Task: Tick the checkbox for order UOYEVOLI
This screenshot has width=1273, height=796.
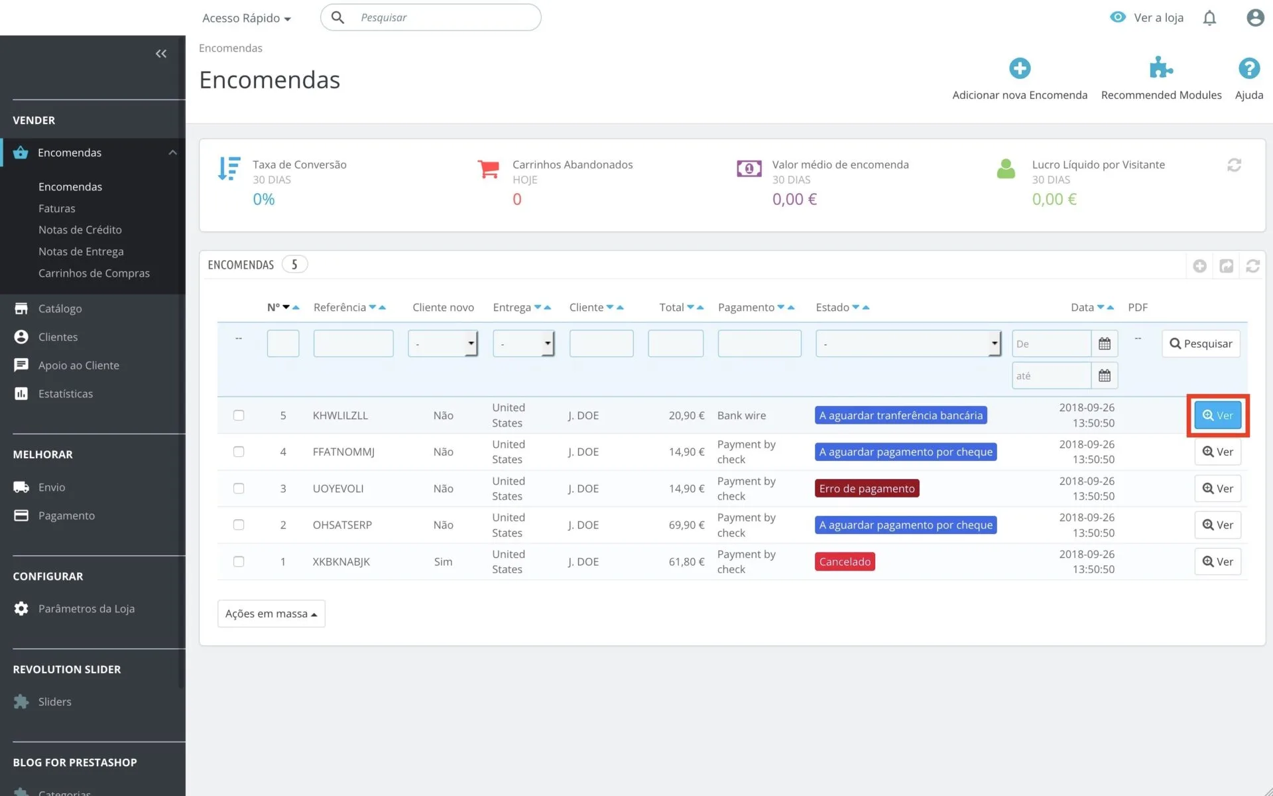Action: coord(239,488)
